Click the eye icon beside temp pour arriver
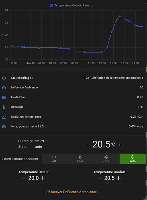Image resolution: width=147 pixels, height=200 pixels. click(x=4, y=126)
